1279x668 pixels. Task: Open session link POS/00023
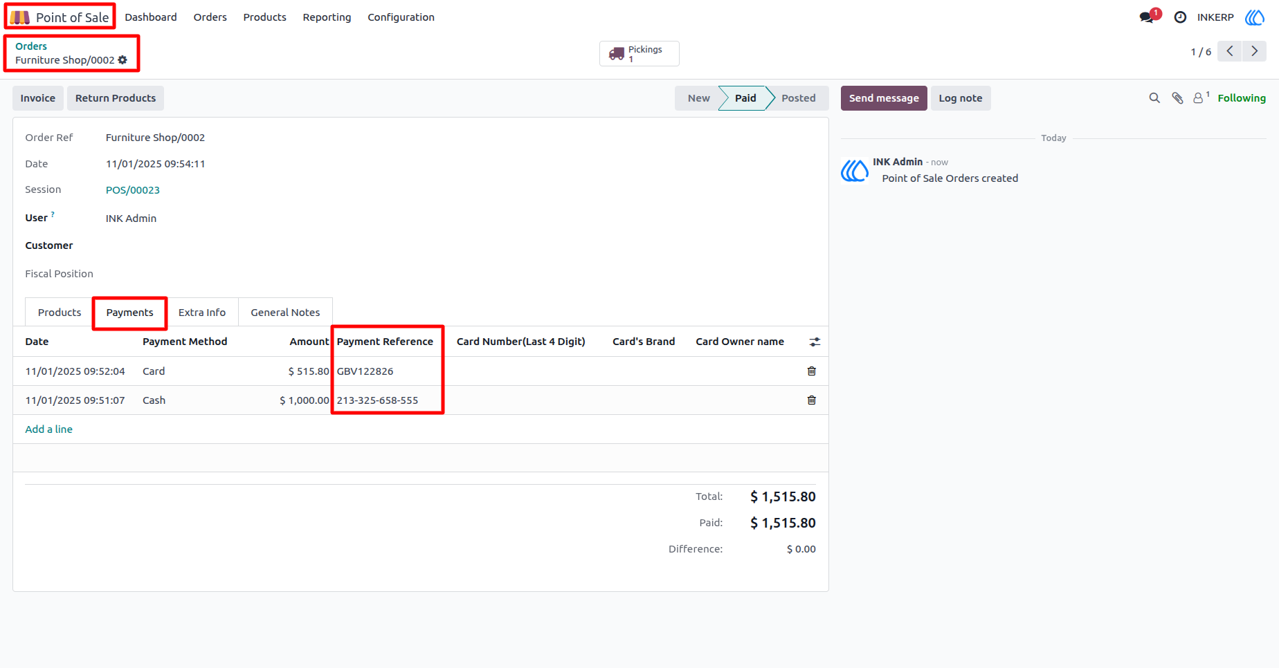[133, 190]
